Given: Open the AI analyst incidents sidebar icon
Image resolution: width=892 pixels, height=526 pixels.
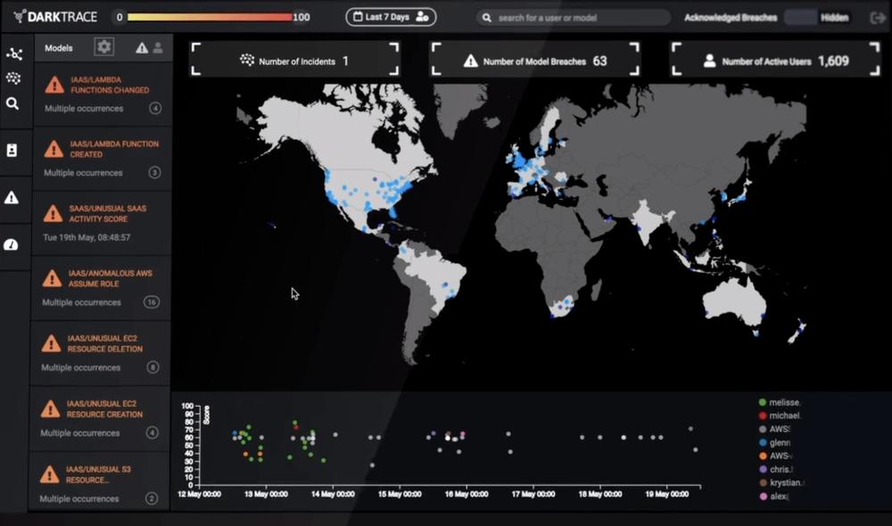Looking at the screenshot, I should [13, 78].
